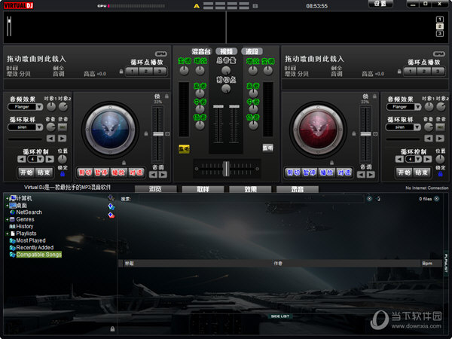Screen dimensions: 452x339
Task: Expand the Playlists tree node
Action: [7, 234]
